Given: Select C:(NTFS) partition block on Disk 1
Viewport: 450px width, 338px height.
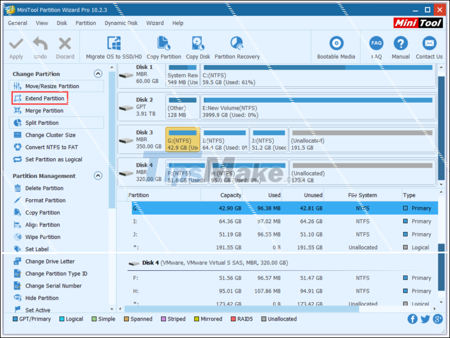Looking at the screenshot, I should click(x=318, y=75).
